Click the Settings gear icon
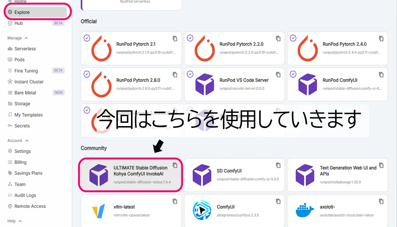This screenshot has height=227, width=397. (x=10, y=151)
